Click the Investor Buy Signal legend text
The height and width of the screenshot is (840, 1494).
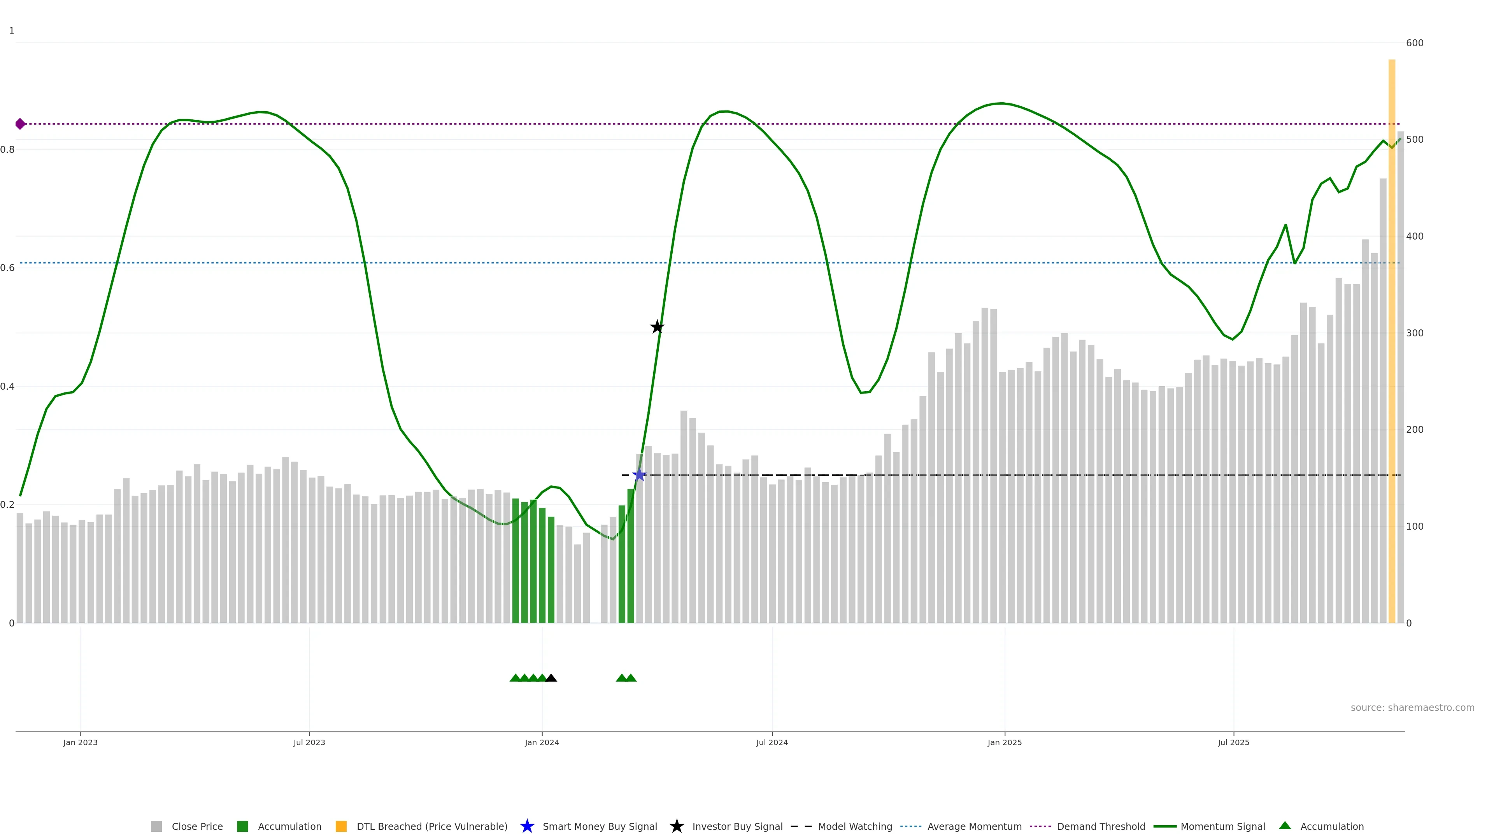point(737,826)
